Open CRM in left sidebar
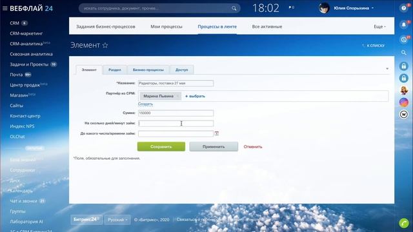The height and width of the screenshot is (232, 413). pos(14,23)
